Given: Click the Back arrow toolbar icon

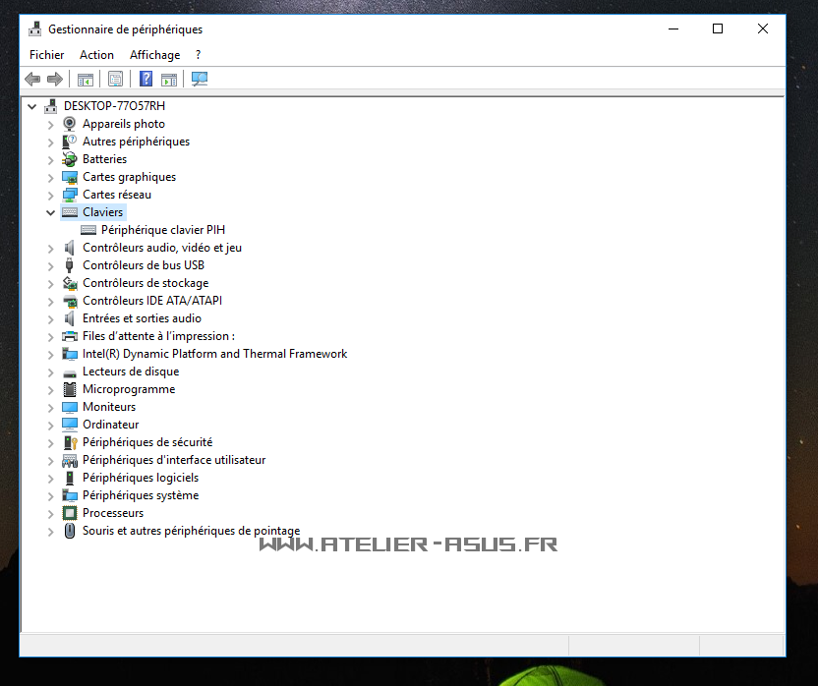Looking at the screenshot, I should click(32, 80).
